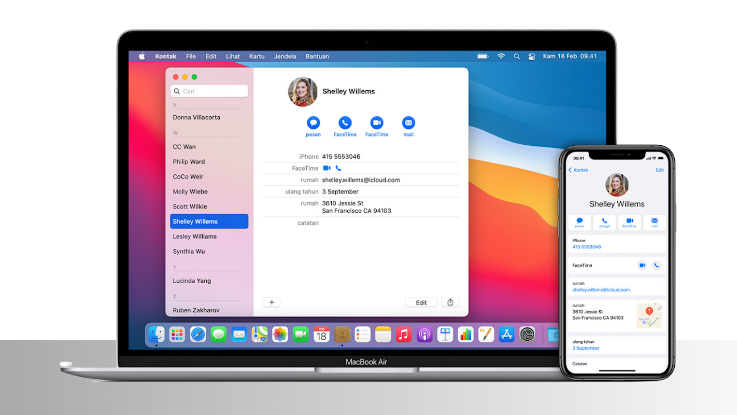
Task: Open Finder from the Dock
Action: (157, 334)
